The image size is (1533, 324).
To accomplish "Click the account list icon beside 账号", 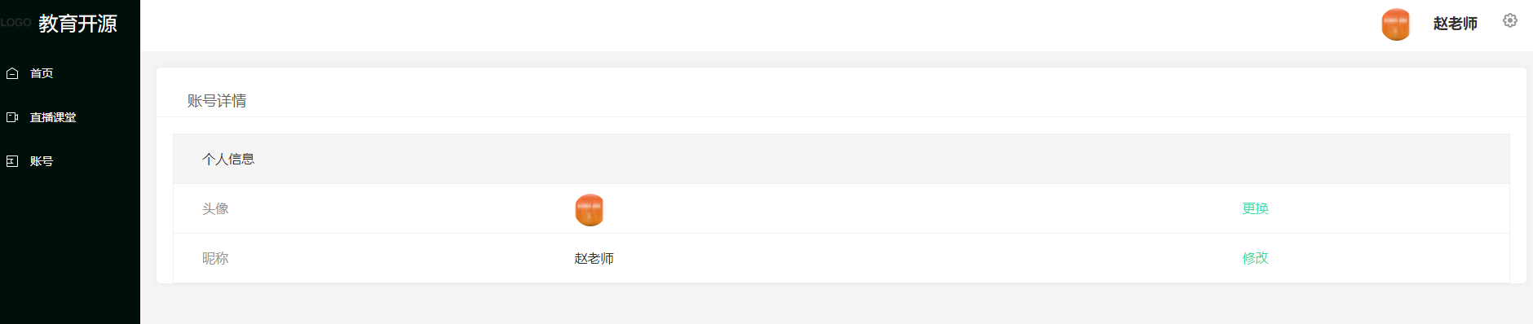I will pos(12,161).
